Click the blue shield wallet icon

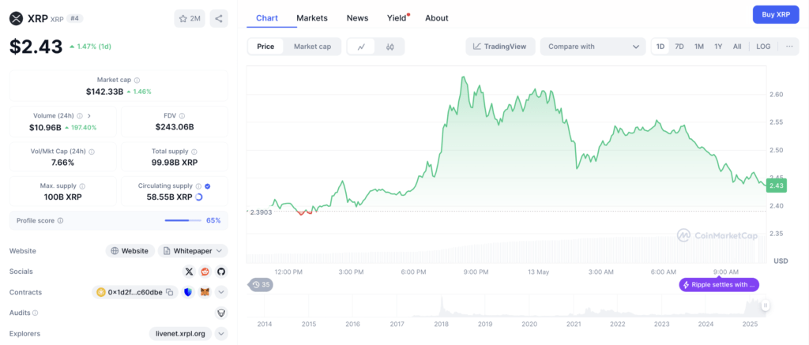(189, 292)
